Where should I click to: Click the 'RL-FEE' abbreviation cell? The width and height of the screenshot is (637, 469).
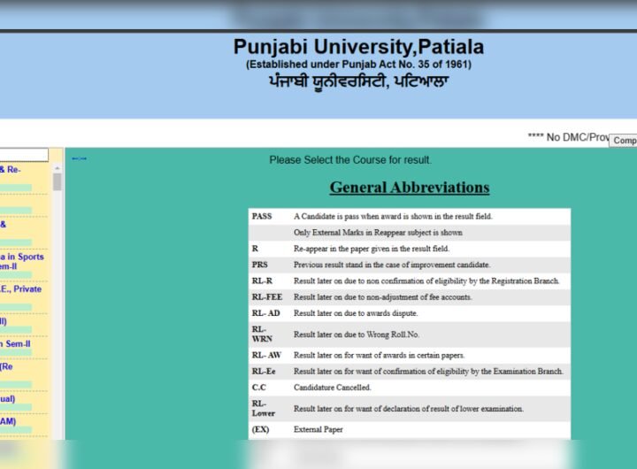tap(267, 297)
